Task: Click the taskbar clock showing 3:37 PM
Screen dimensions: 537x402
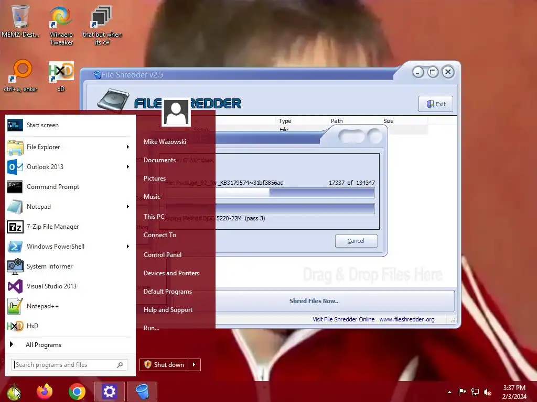Action: [514, 392]
